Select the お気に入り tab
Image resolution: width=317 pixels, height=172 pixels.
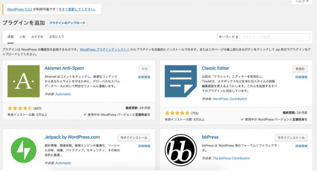coord(57,37)
